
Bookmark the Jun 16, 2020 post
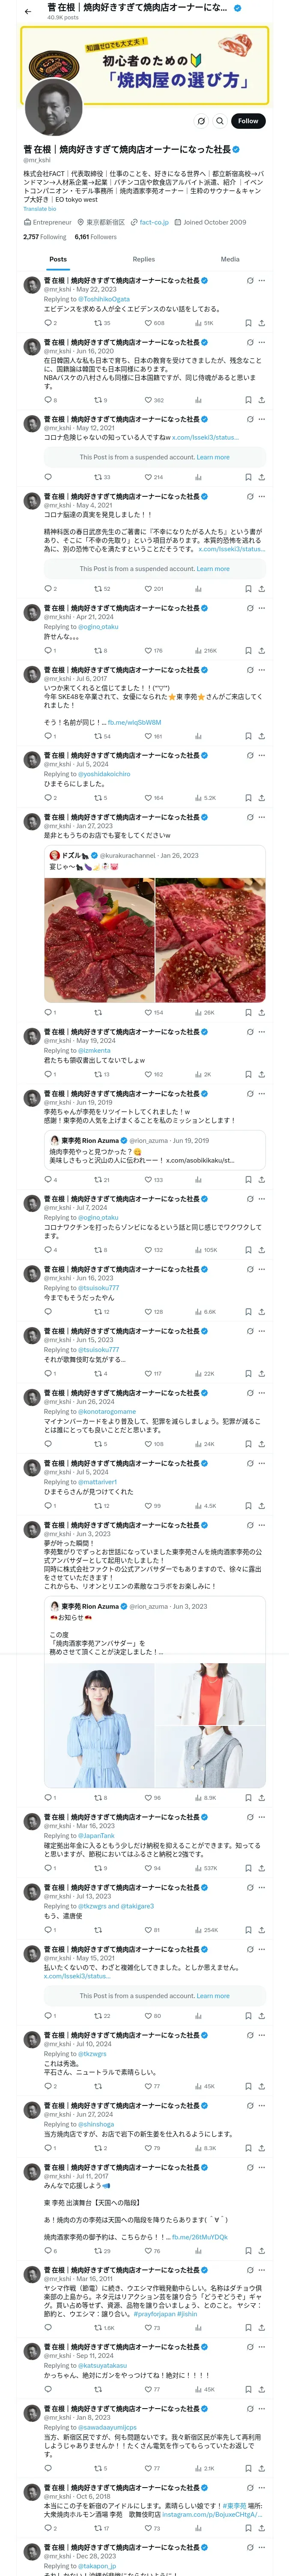coord(248,400)
